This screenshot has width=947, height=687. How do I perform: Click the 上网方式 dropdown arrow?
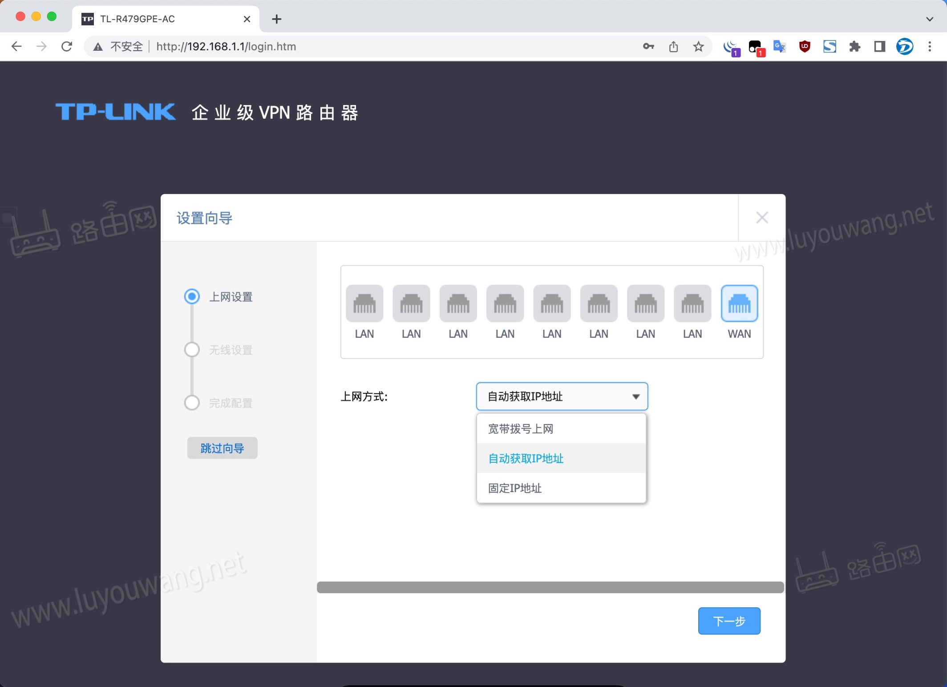[636, 396]
